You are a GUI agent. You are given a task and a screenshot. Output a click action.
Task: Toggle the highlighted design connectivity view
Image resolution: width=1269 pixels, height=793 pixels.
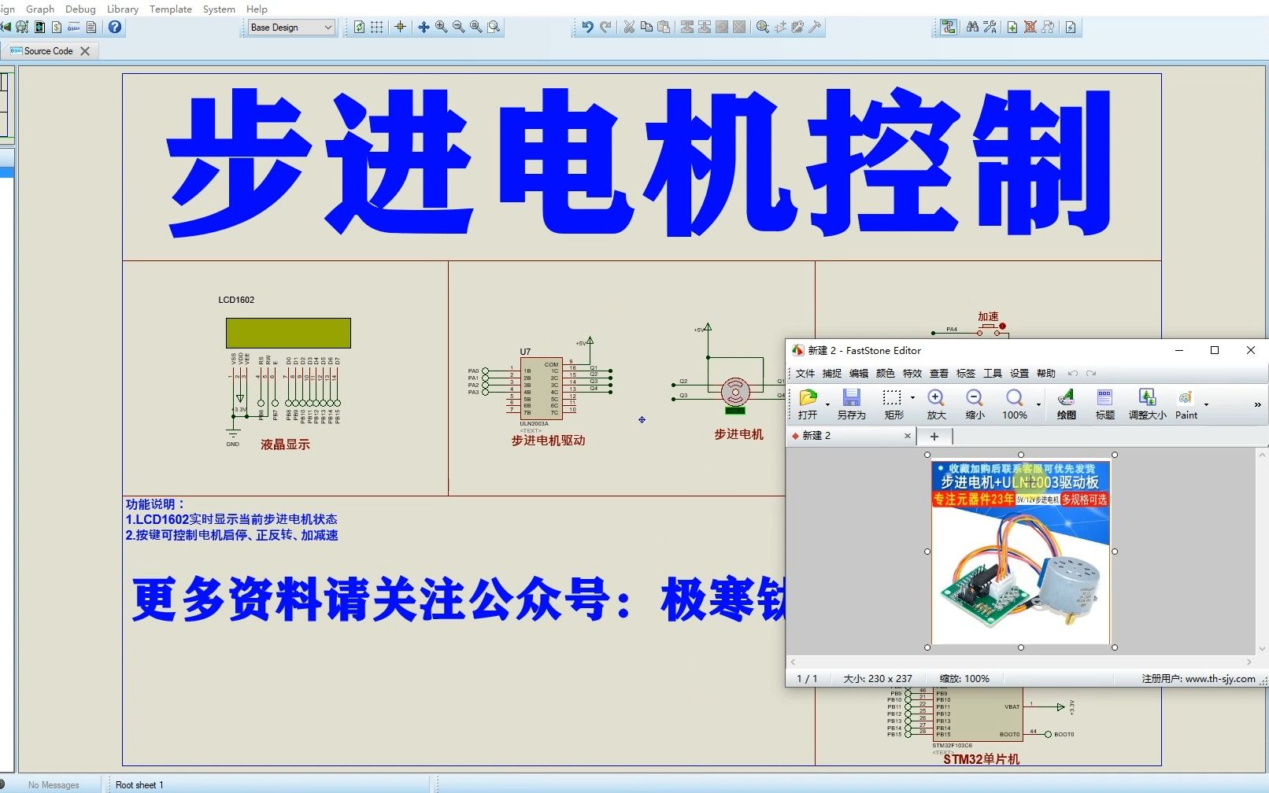tap(949, 26)
